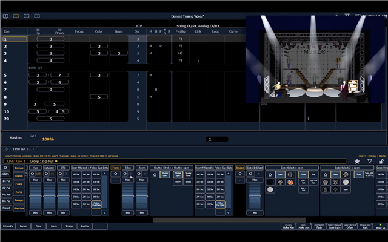Click the Zoom home icon
Viewport: 388px width, 242px height.
[x=139, y=174]
